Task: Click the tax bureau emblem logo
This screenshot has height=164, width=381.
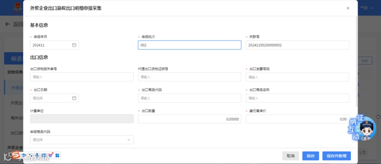Action: click(x=18, y=8)
